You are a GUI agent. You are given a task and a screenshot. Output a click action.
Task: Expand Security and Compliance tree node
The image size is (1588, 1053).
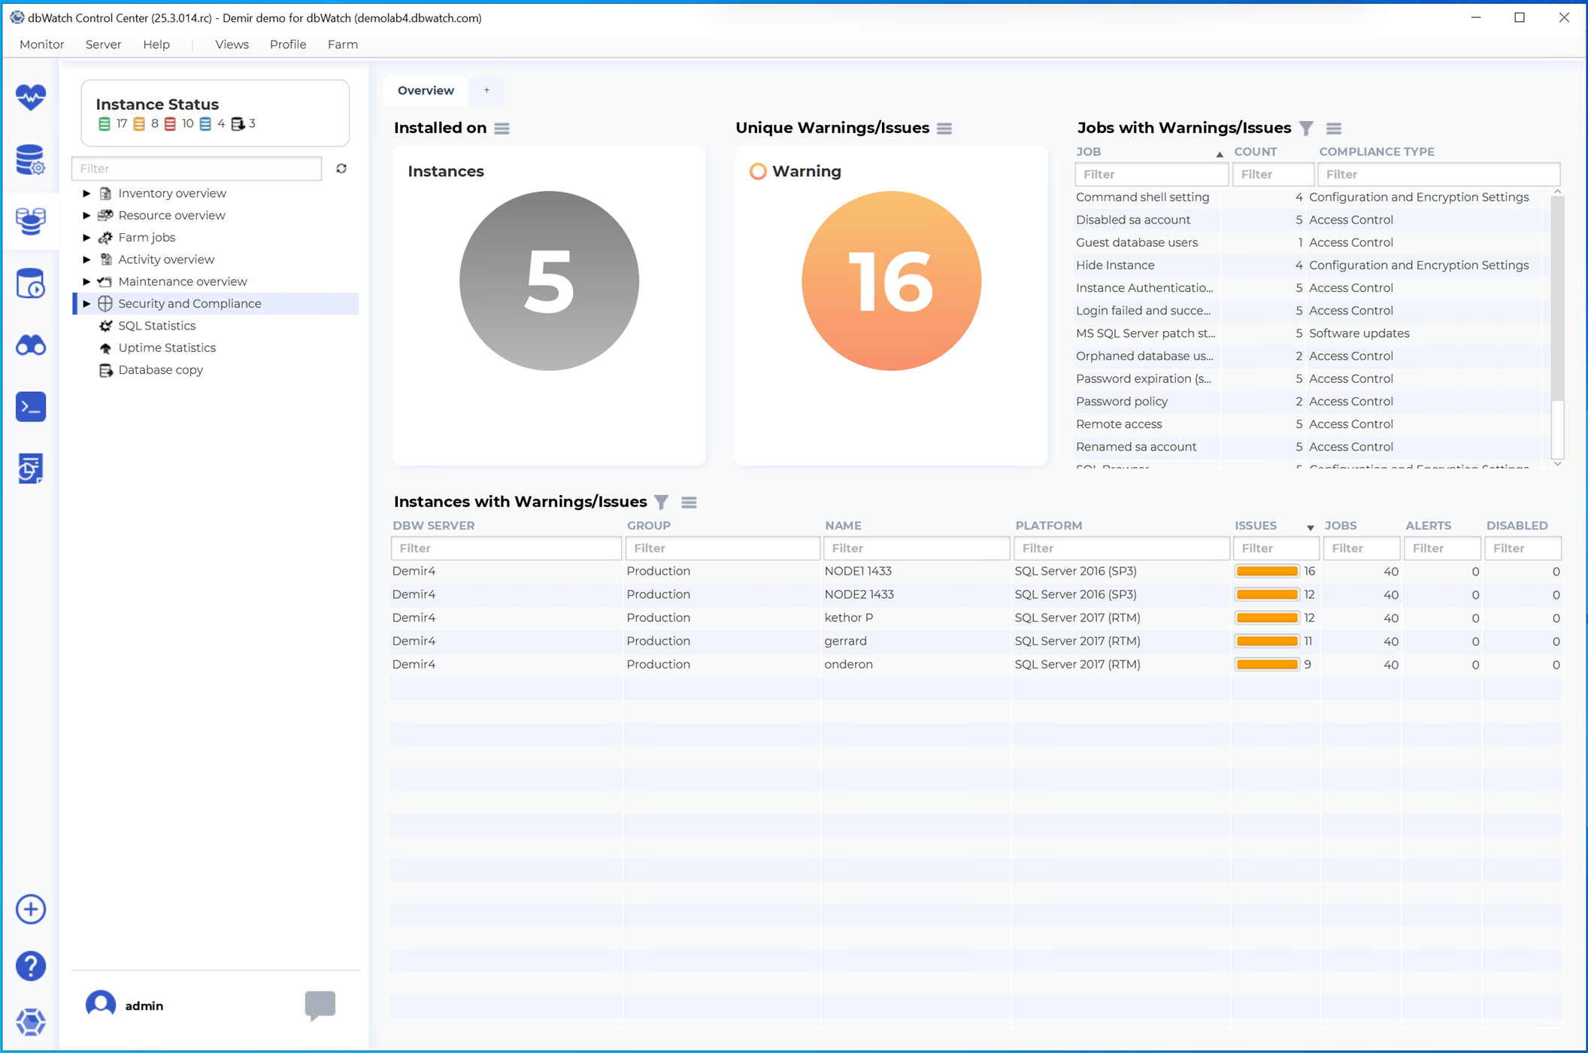[x=86, y=304]
